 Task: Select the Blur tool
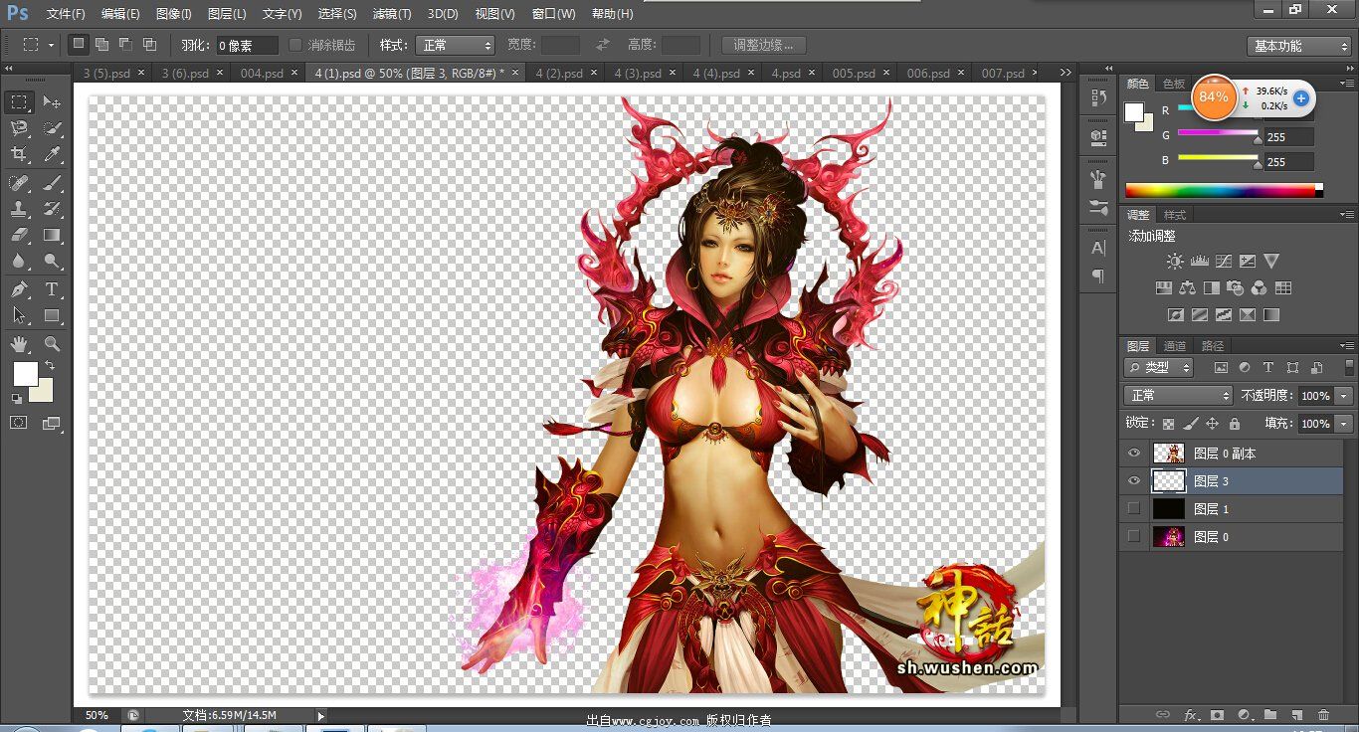click(x=19, y=262)
